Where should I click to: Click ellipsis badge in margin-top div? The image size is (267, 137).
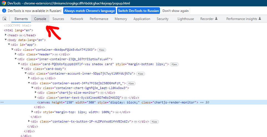click(x=117, y=112)
